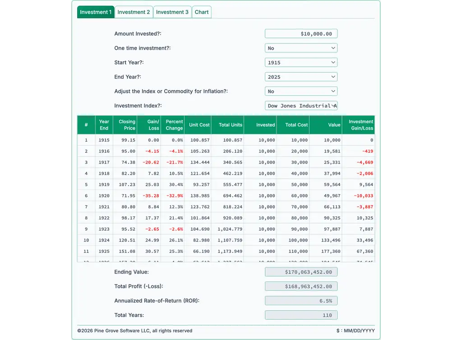Switch to the Chart tab
The width and height of the screenshot is (452, 340).
(202, 12)
